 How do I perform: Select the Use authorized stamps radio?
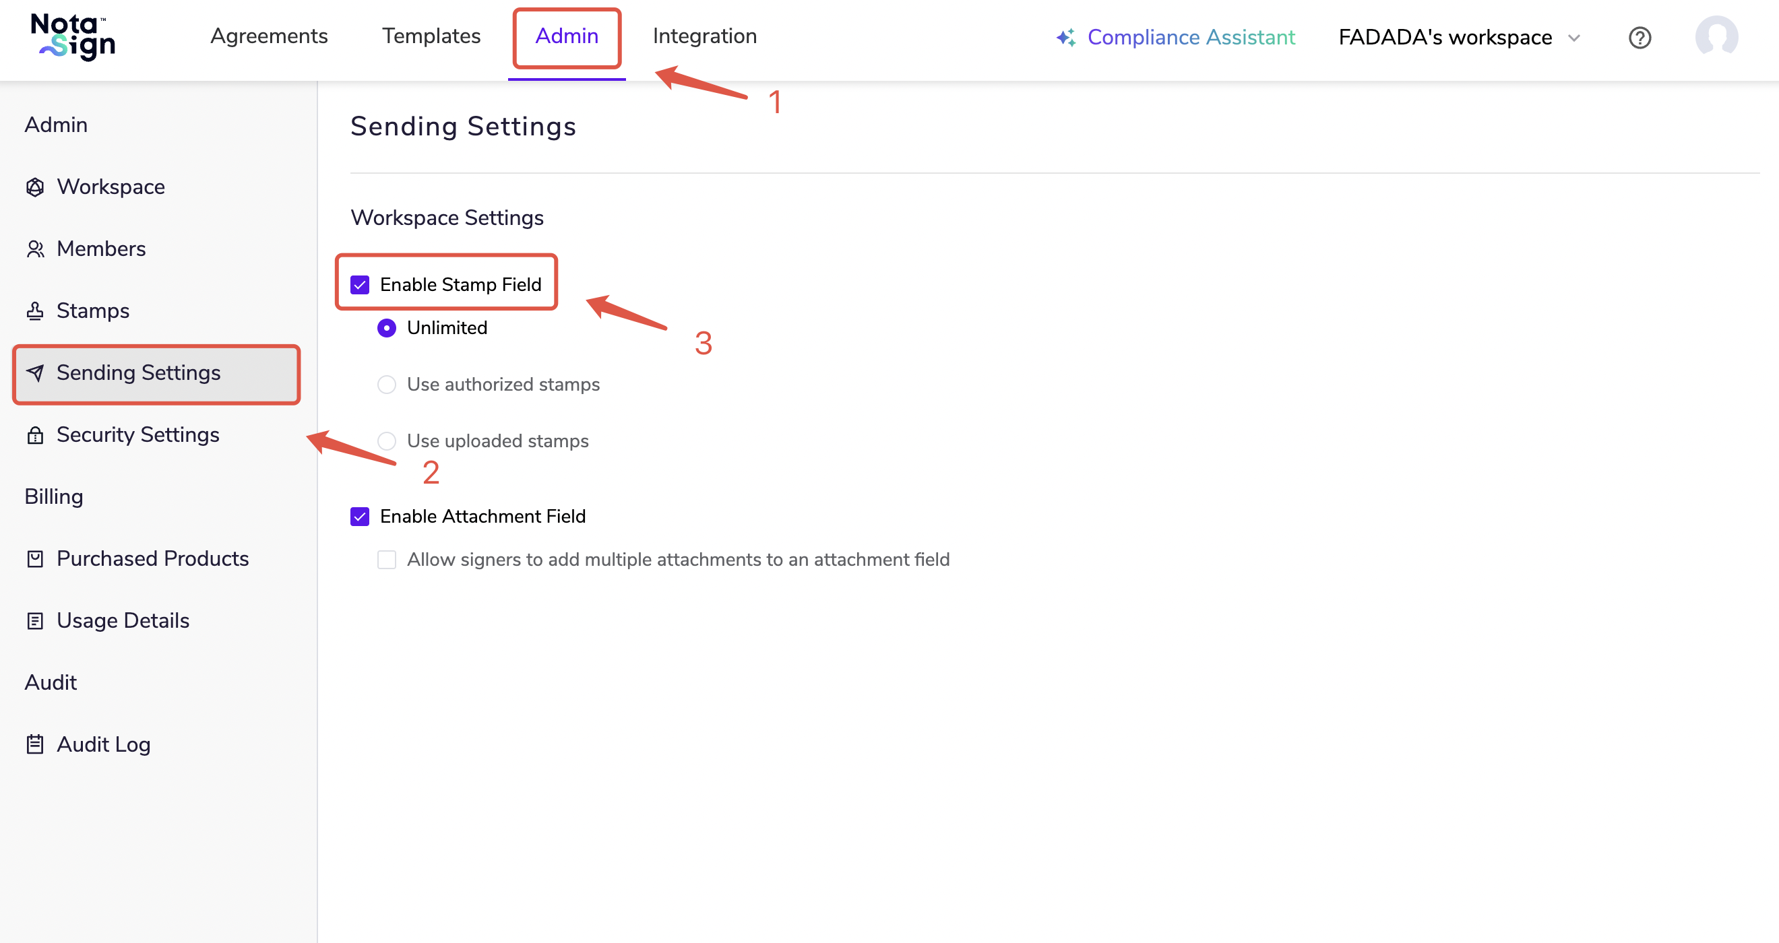point(387,385)
